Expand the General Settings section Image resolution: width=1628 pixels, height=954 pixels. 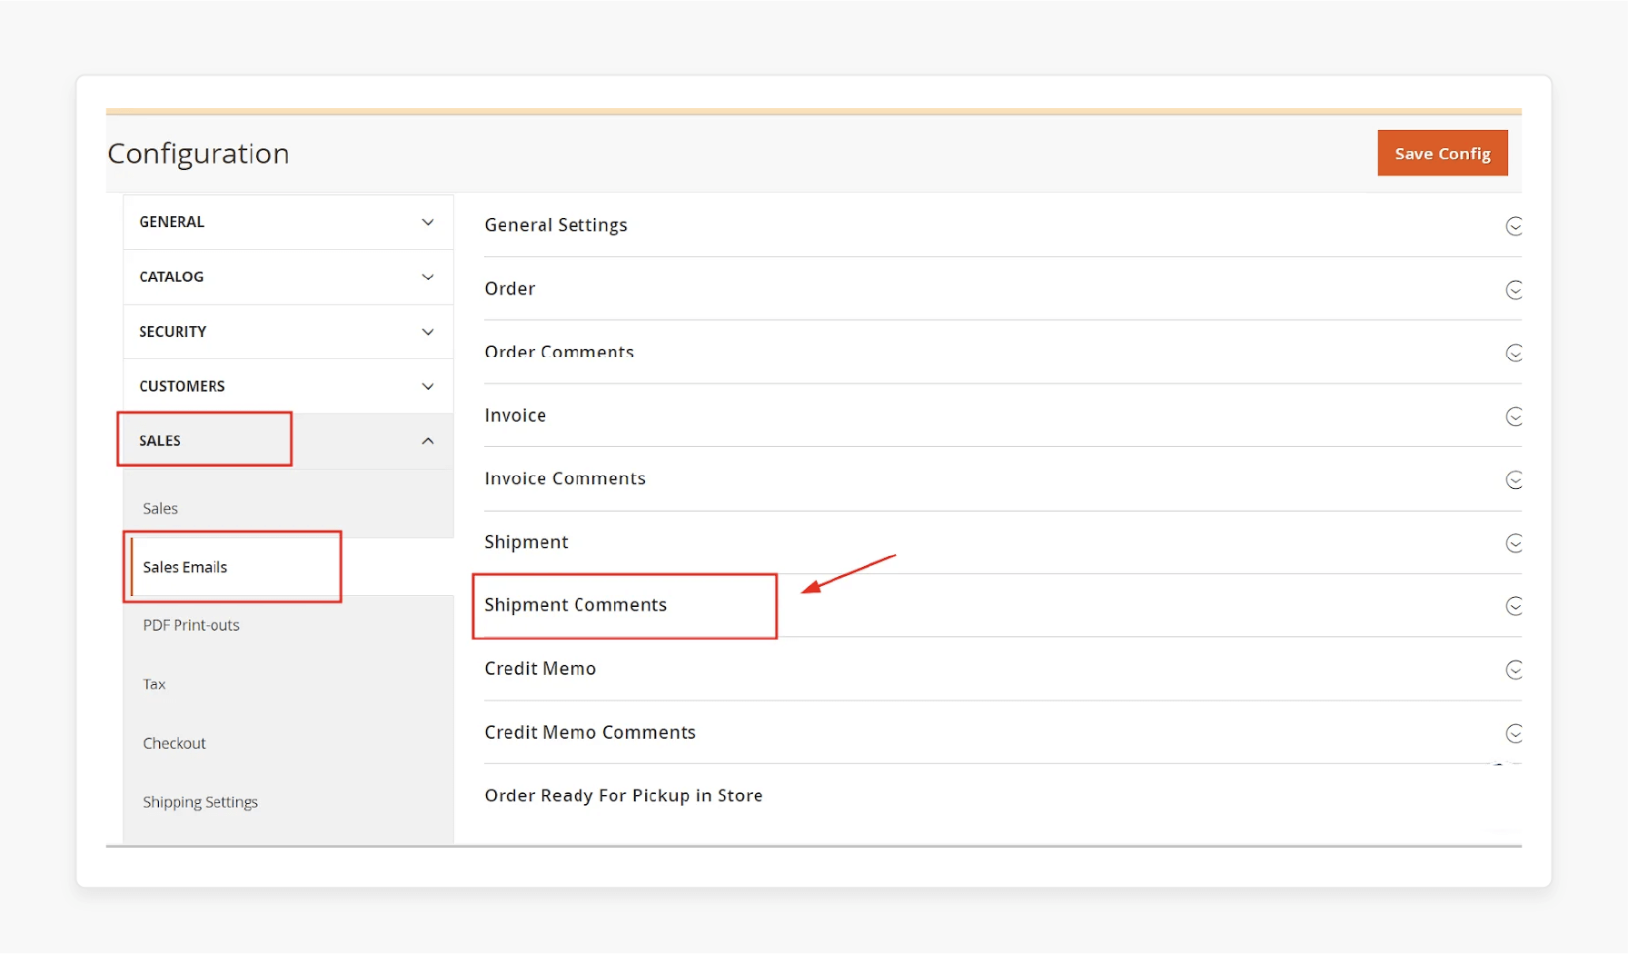coord(1003,225)
